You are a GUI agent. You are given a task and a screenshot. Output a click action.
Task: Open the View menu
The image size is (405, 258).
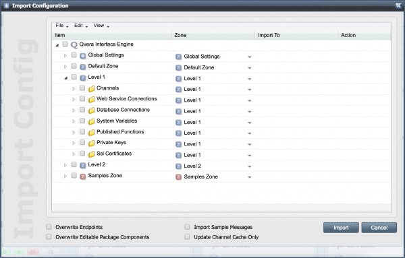(x=101, y=26)
